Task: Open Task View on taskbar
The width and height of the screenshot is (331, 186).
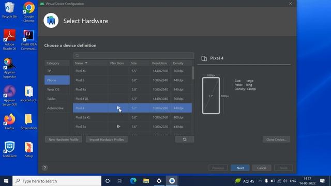Action: [x=120, y=181]
